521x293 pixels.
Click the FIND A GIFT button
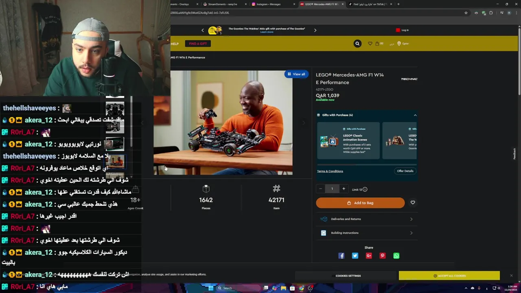198,44
